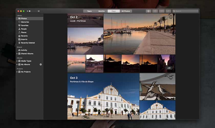
Task: Open Memories in the sidebar
Action: click(x=25, y=22)
